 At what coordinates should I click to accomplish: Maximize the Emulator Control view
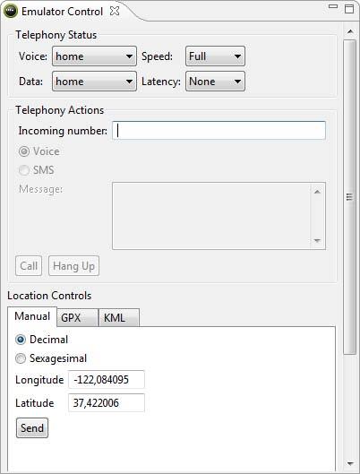coord(349,8)
